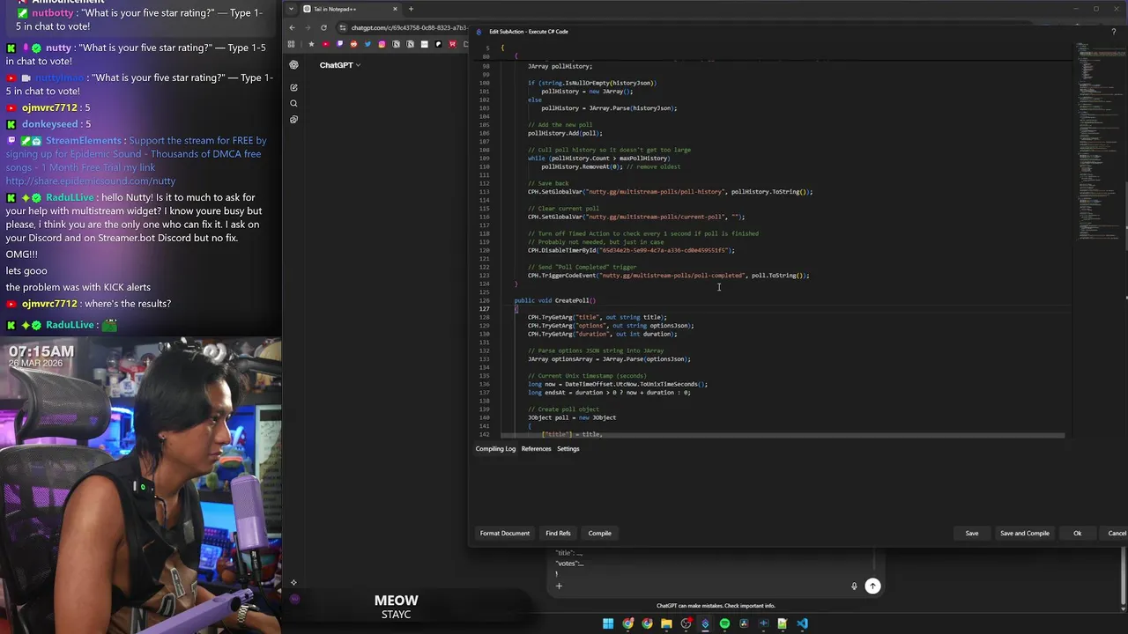Switch to Streamer.bot in the taskbar

(x=705, y=623)
